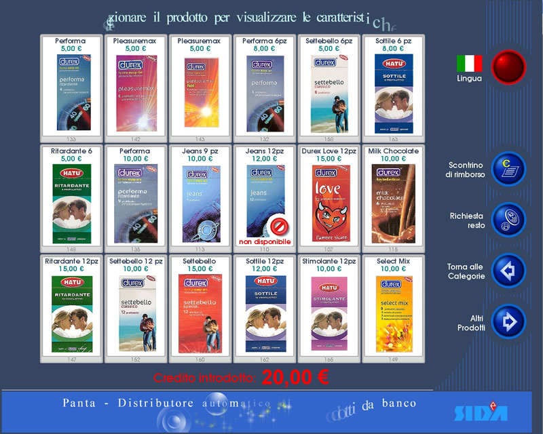
Task: Click the Torna alle Categorie label
Action: [466, 271]
